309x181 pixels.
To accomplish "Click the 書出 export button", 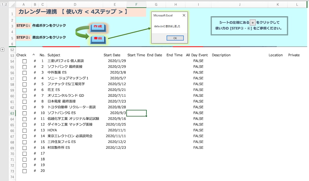I will 98,39.
